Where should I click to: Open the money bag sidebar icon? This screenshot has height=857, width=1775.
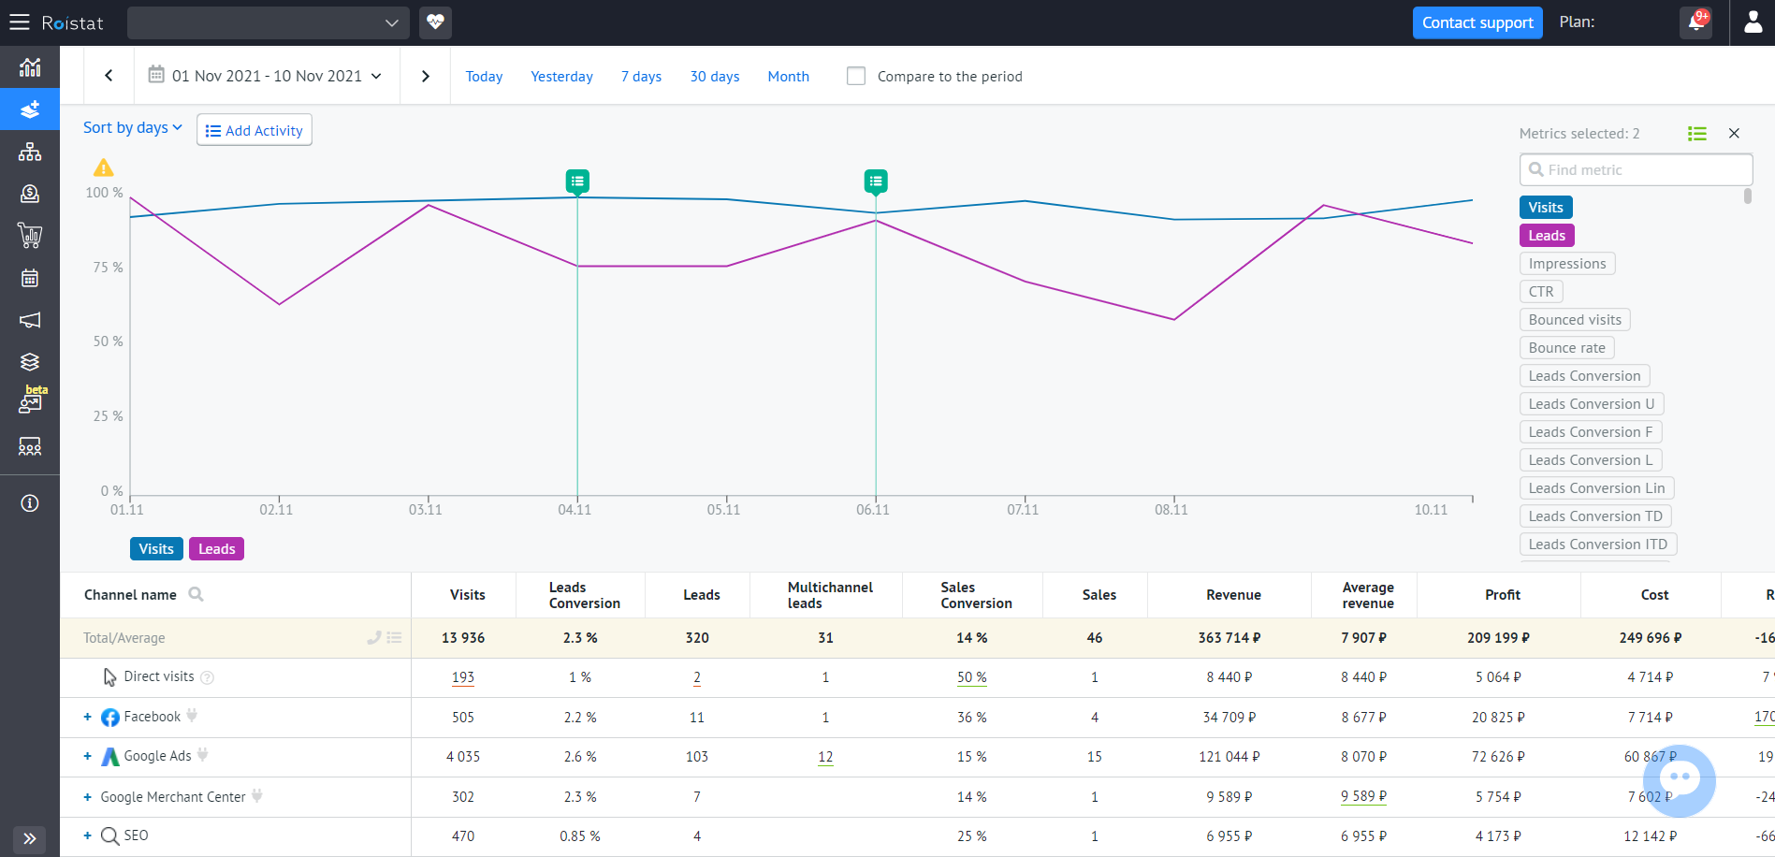click(x=30, y=194)
